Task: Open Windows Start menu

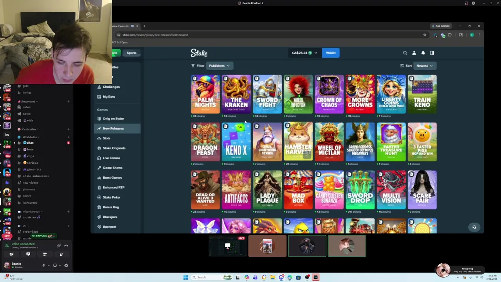Action: coord(186,277)
